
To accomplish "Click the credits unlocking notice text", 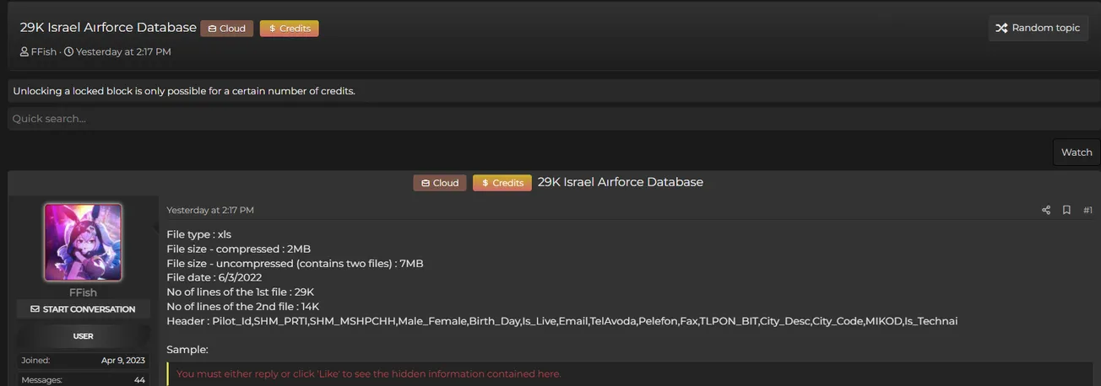I will [184, 91].
